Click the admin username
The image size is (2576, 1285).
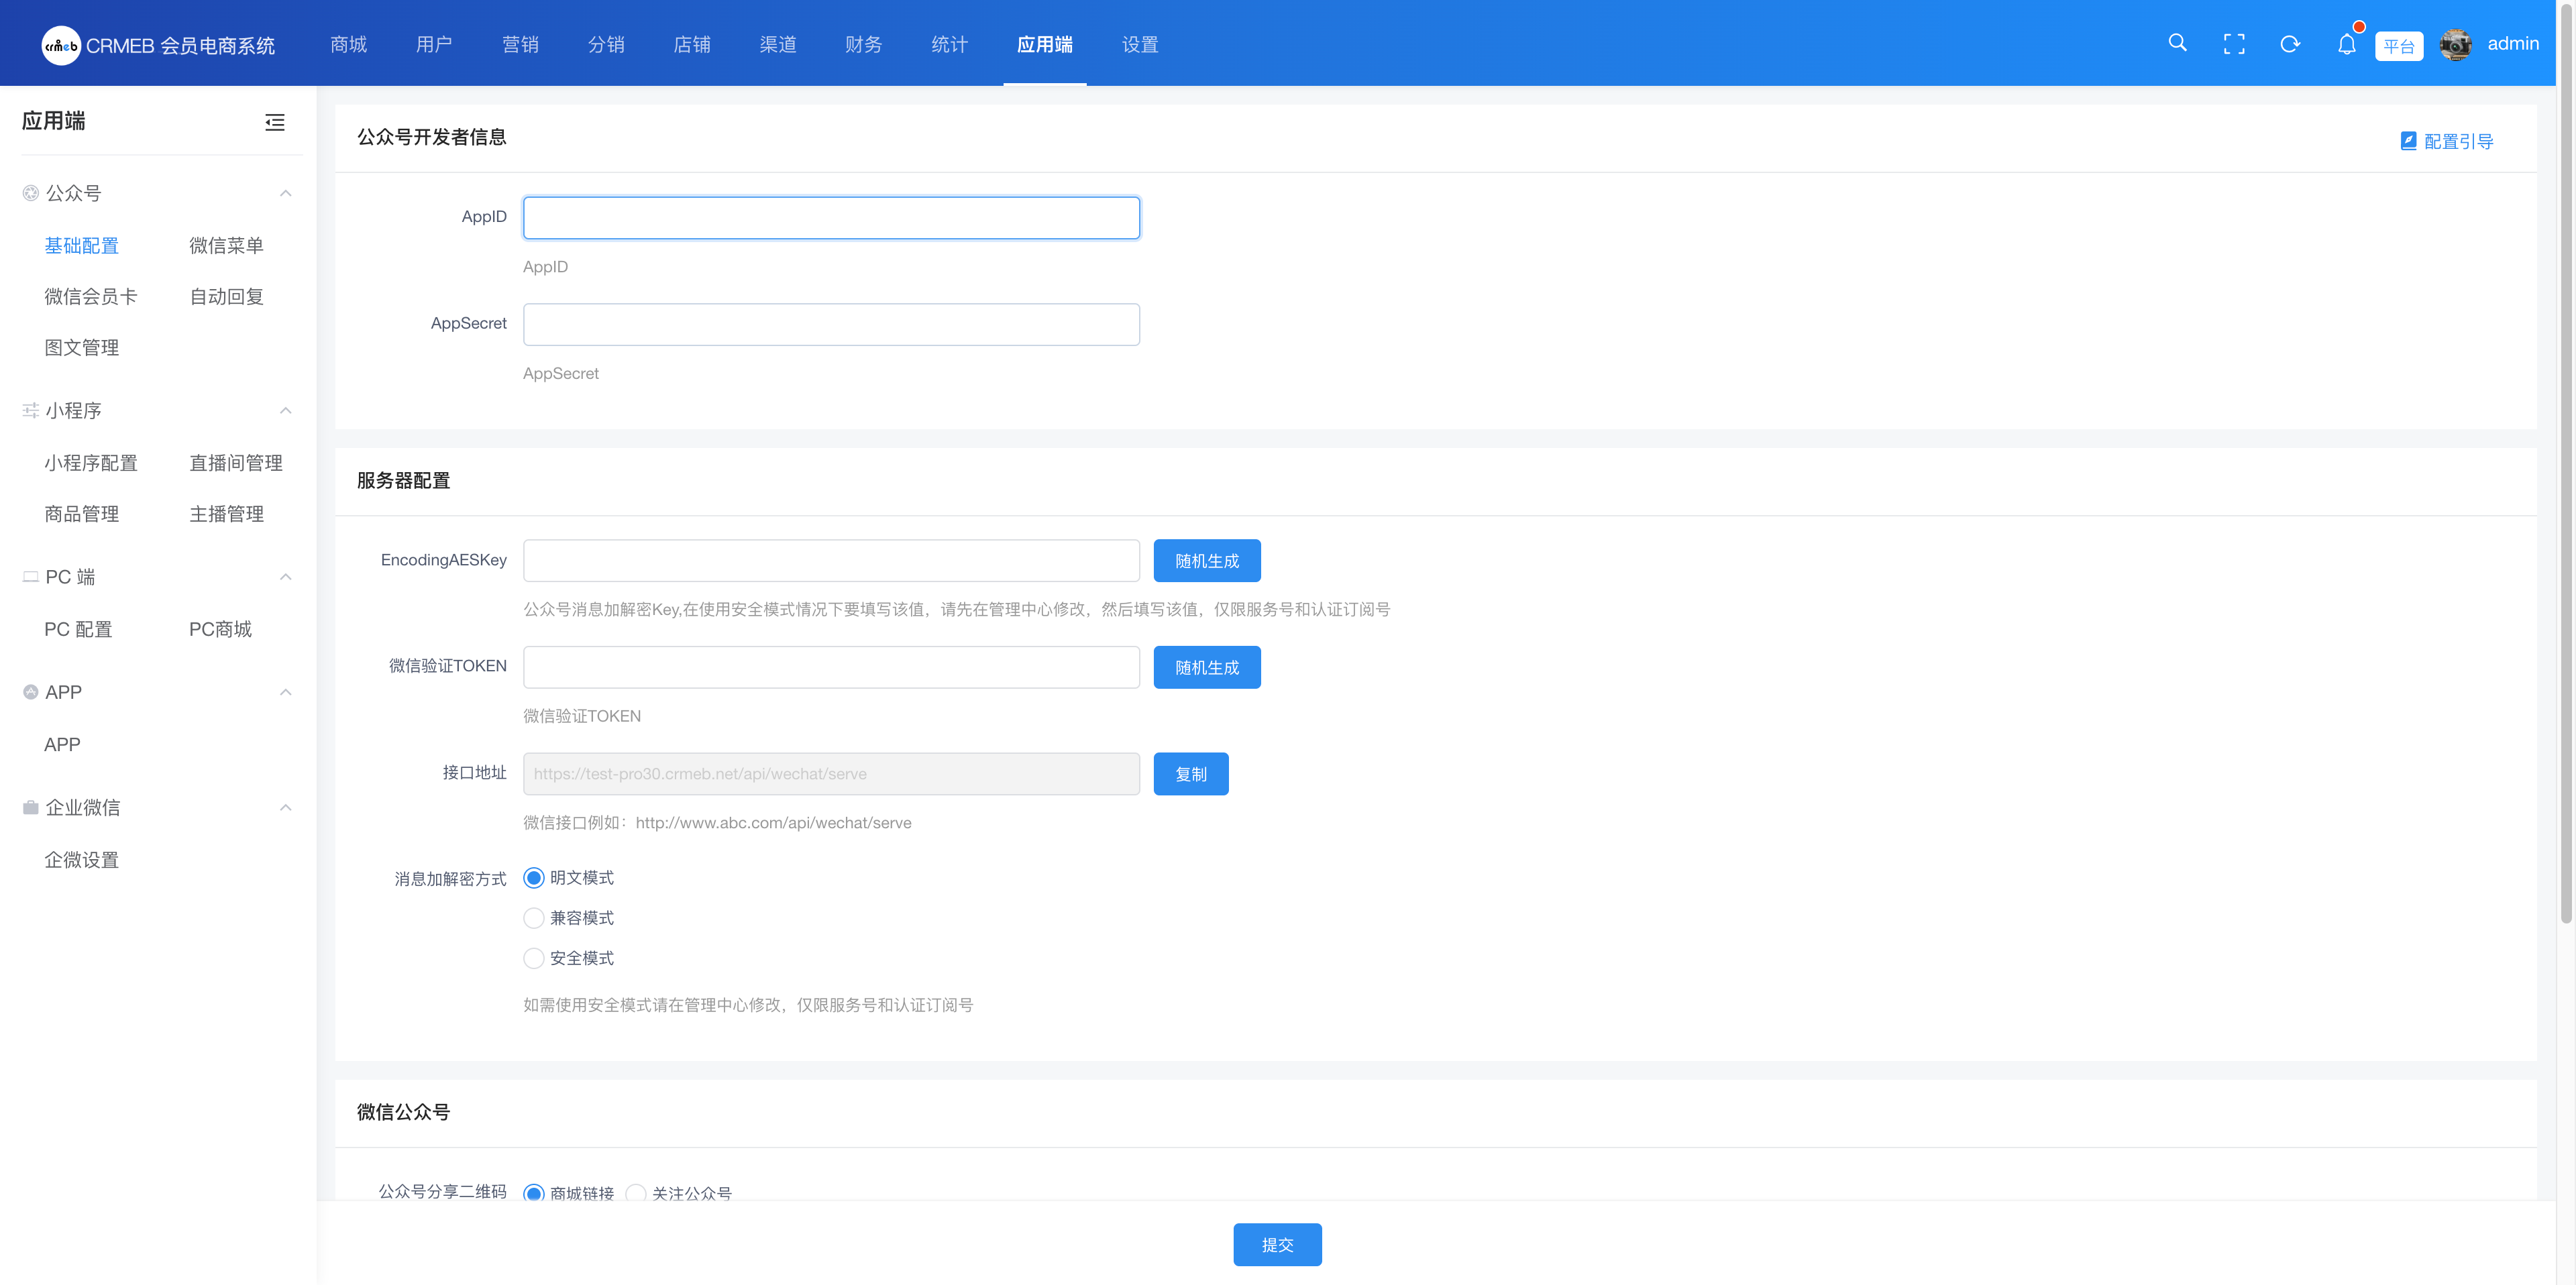[x=2513, y=44]
